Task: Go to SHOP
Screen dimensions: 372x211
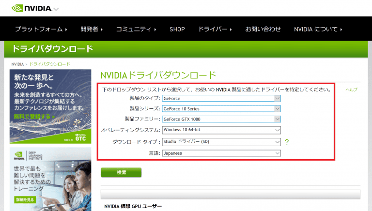Action: (x=177, y=29)
